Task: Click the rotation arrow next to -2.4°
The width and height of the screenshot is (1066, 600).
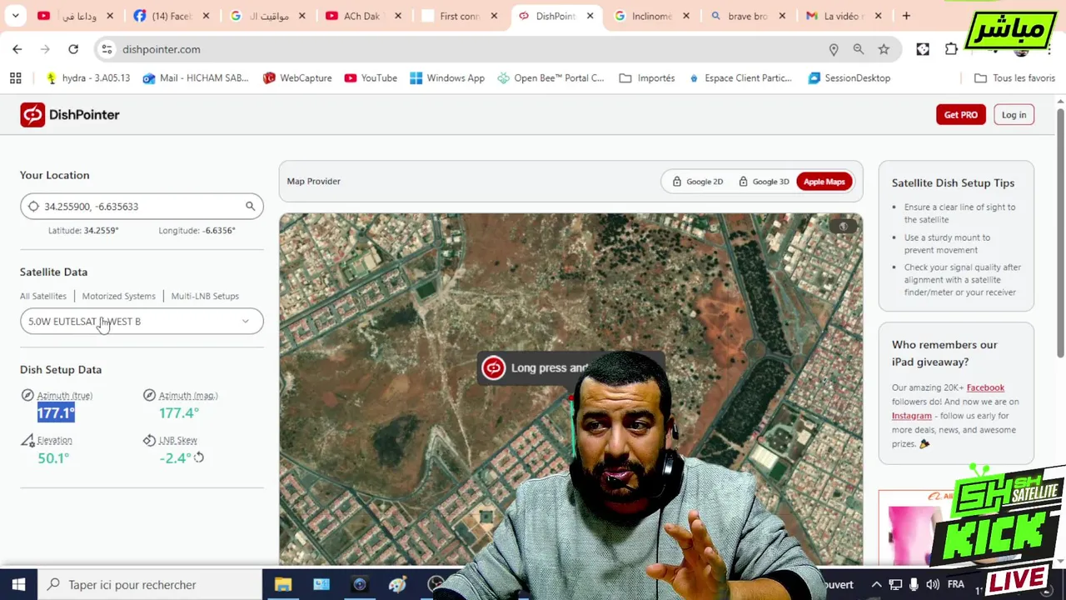Action: click(199, 457)
